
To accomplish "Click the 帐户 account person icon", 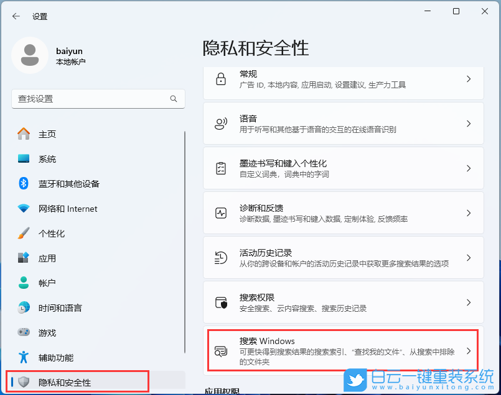I will (24, 283).
